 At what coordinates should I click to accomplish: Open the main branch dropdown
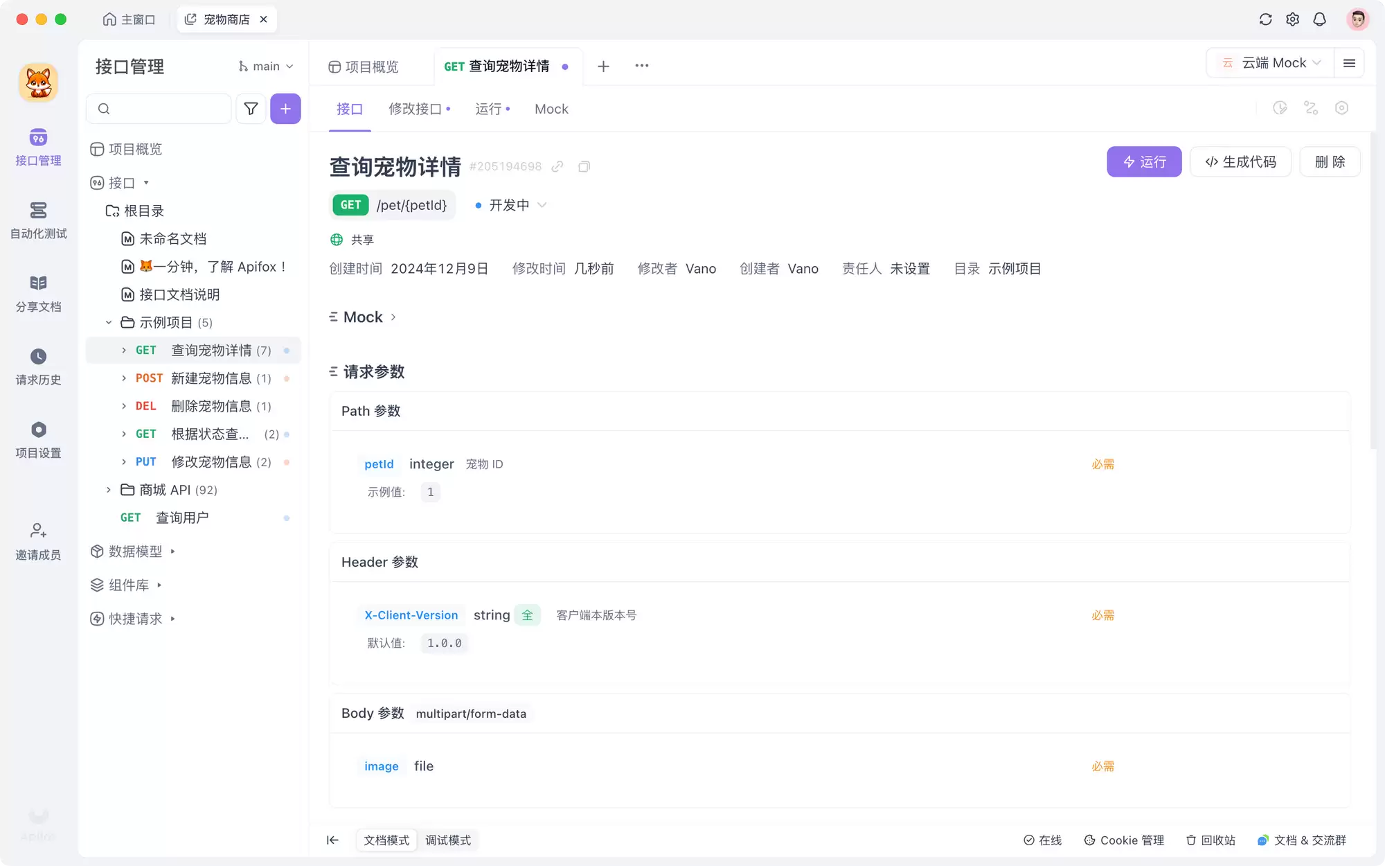click(x=265, y=67)
